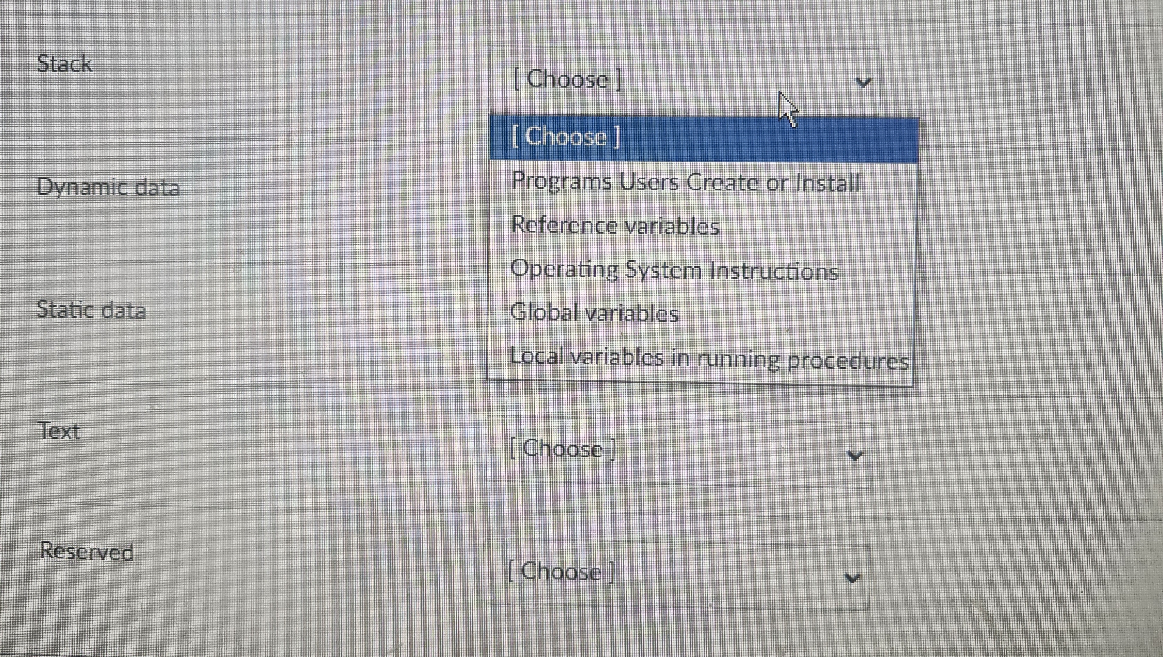Click the chevron on the Text dropdown
Image resolution: width=1163 pixels, height=657 pixels.
click(854, 455)
